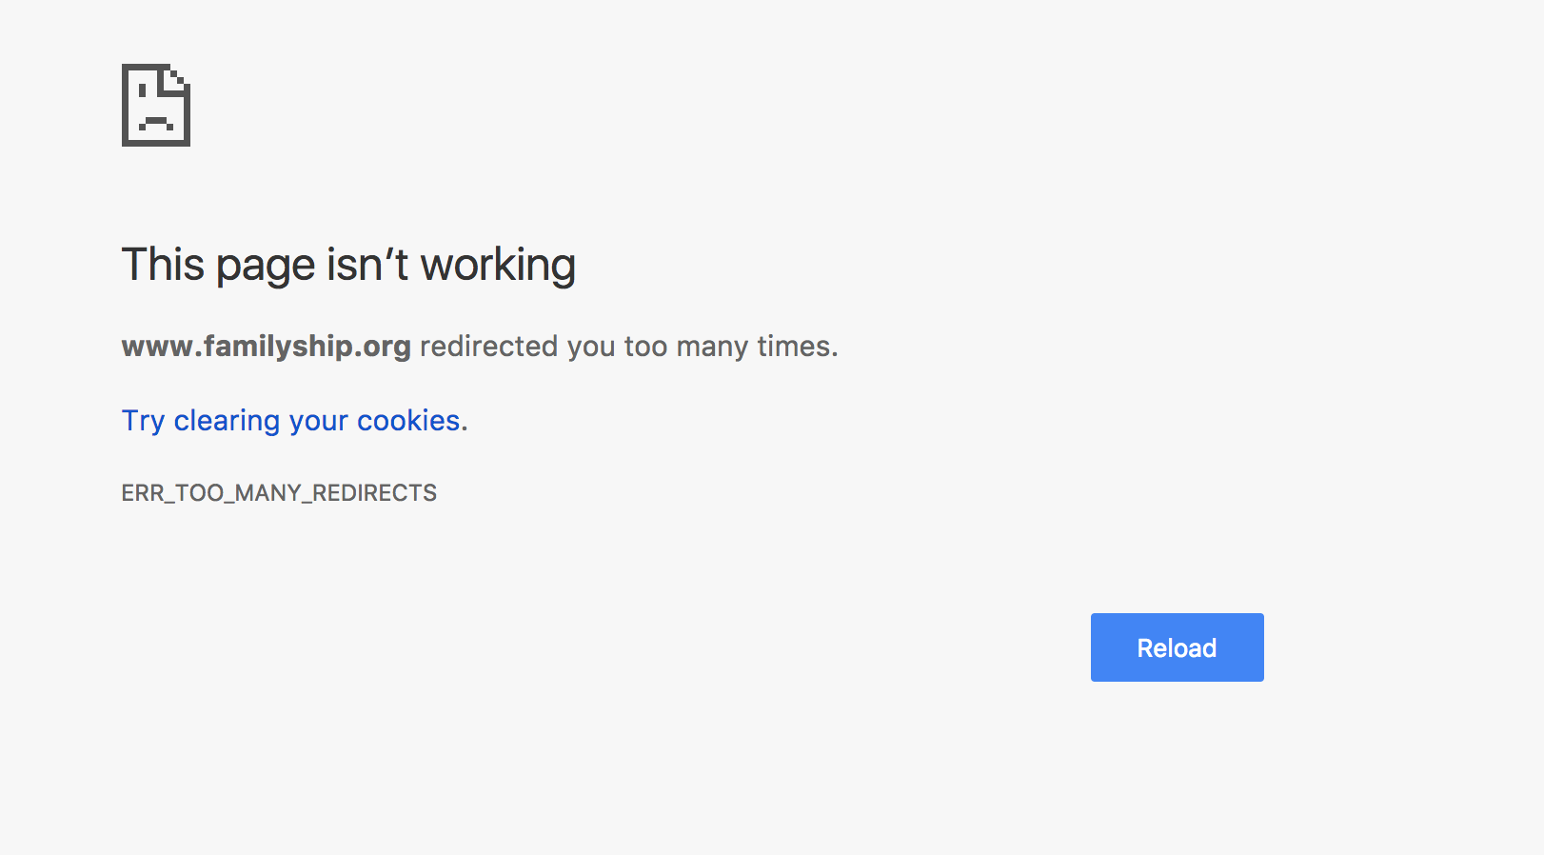Click the Reload button
The image size is (1544, 855).
tap(1177, 647)
